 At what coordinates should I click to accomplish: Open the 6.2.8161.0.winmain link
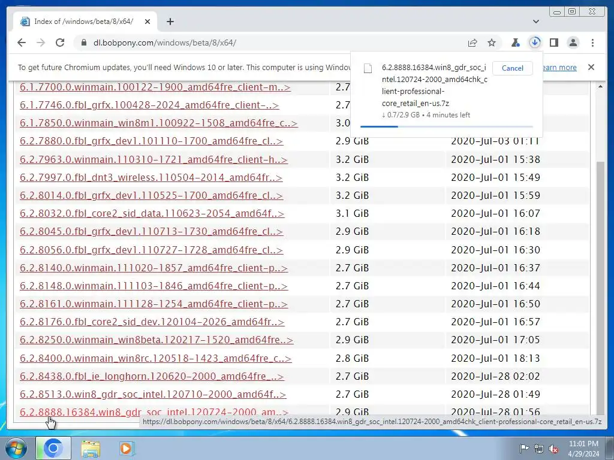[x=153, y=304]
